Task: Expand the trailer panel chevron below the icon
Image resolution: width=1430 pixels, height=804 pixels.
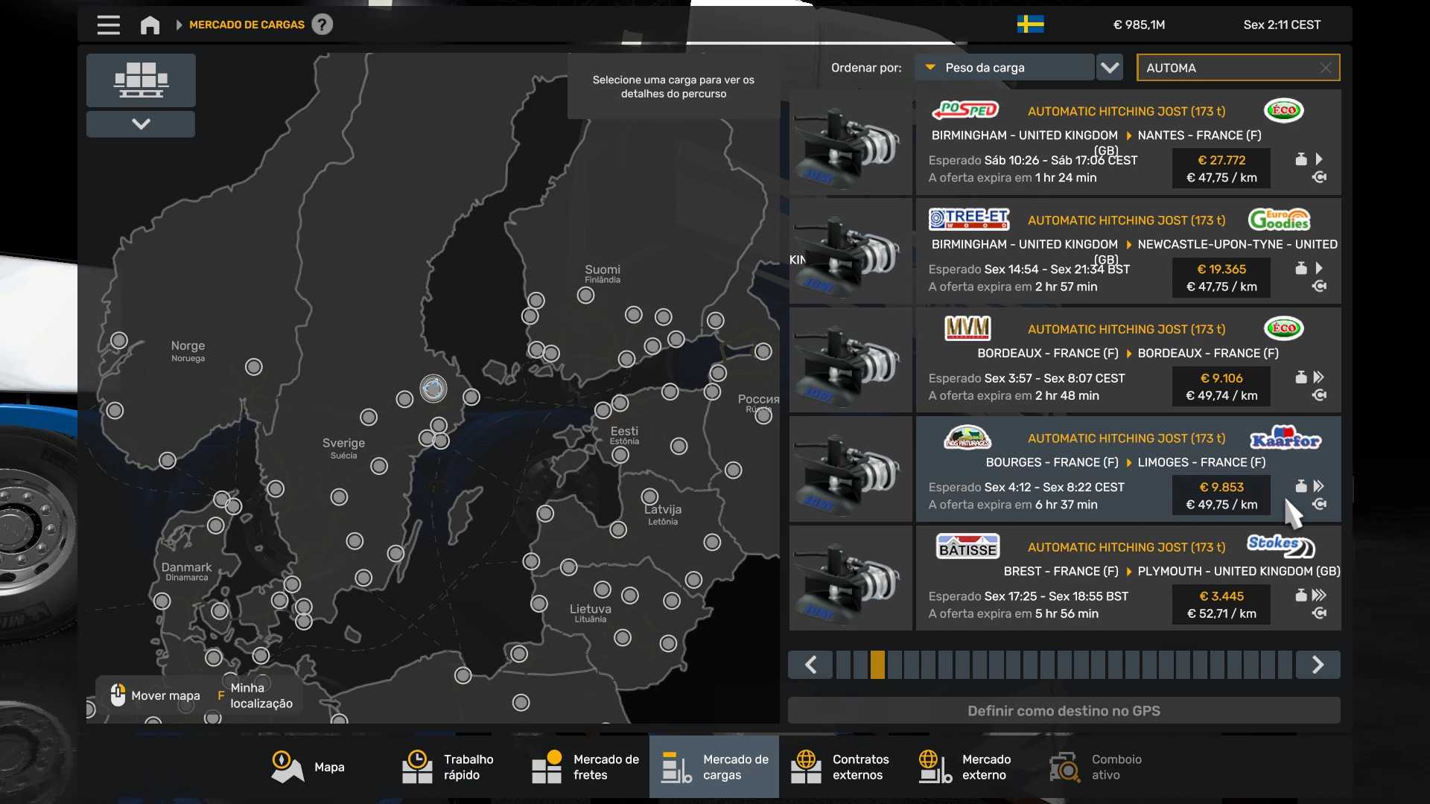Action: pyautogui.click(x=141, y=124)
